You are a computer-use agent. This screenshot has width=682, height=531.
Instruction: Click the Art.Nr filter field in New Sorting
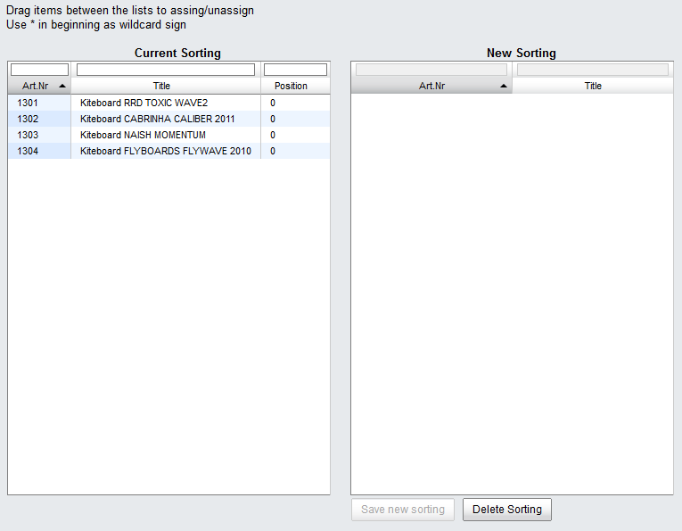[431, 70]
